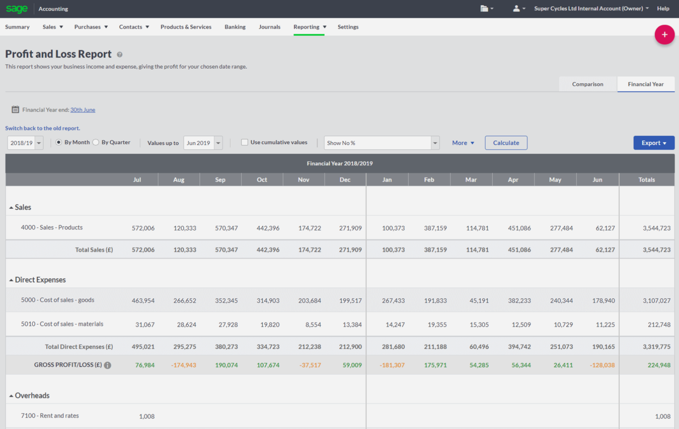
Task: Click the pink plus quick-create button
Action: pyautogui.click(x=664, y=34)
